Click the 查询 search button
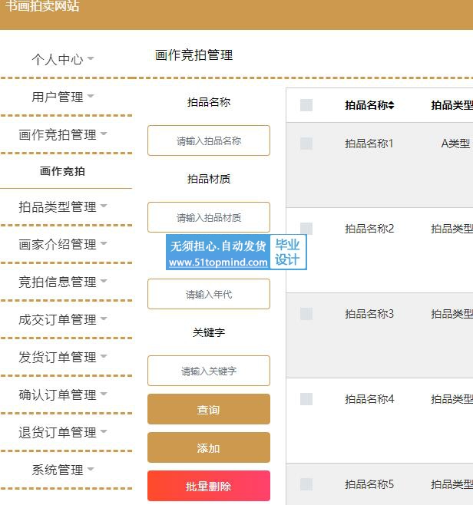Screen dimensions: 473x505 click(x=209, y=409)
